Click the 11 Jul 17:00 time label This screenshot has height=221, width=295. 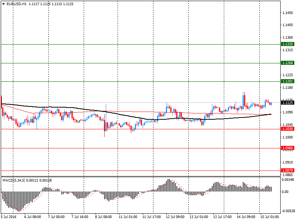[152, 217]
